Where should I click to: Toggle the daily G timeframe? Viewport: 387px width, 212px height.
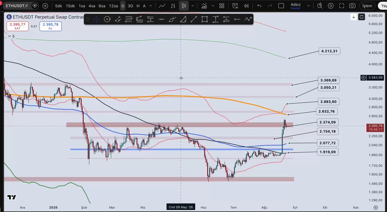point(123,6)
